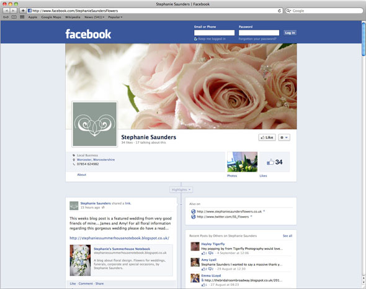Open the Photos tab label
The image size is (366, 289).
[x=232, y=176]
